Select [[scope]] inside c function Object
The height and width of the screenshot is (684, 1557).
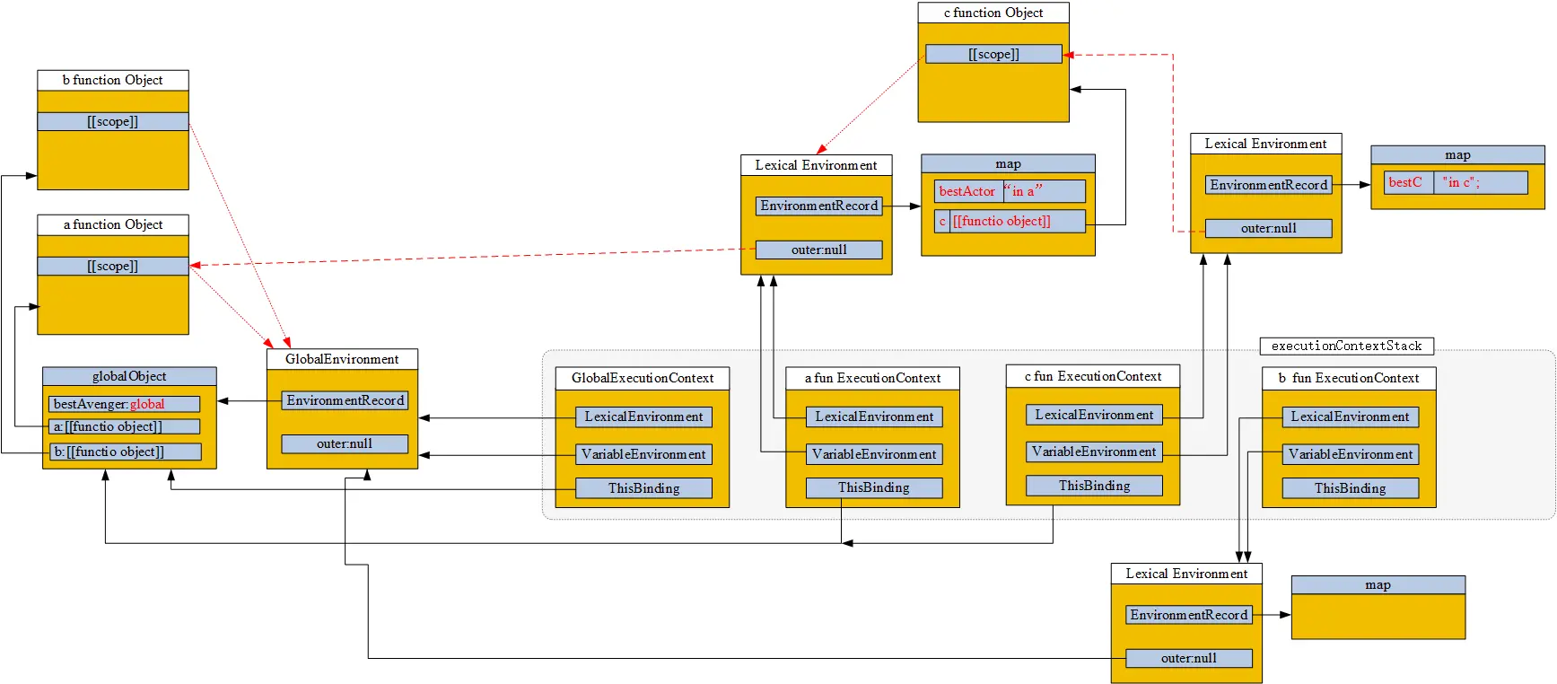[993, 54]
